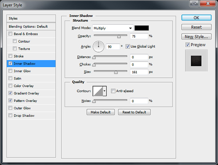Image resolution: width=218 pixels, height=165 pixels.
Task: Tick the Outer Glow checkbox
Action: (10, 108)
